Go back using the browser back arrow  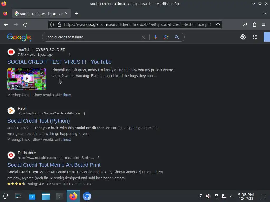pyautogui.click(x=6, y=24)
